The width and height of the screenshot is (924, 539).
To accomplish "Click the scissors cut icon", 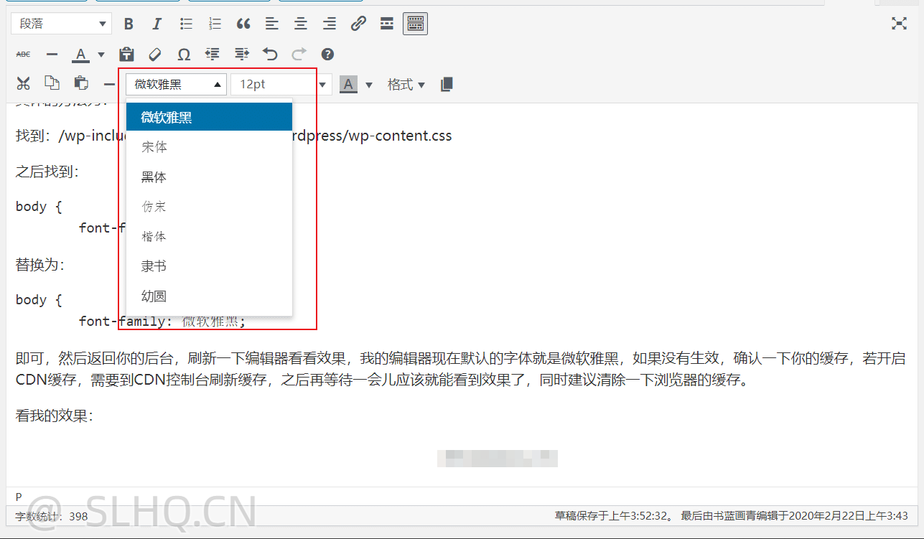I will tap(24, 84).
